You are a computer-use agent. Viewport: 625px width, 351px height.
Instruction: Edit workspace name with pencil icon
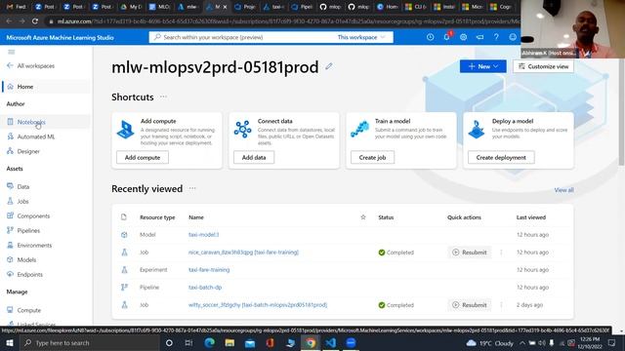[329, 66]
